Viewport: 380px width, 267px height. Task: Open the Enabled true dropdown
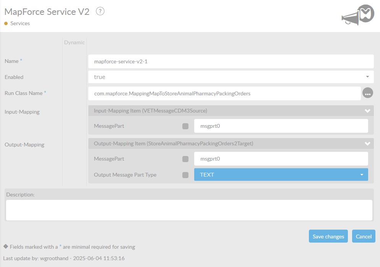pos(231,77)
